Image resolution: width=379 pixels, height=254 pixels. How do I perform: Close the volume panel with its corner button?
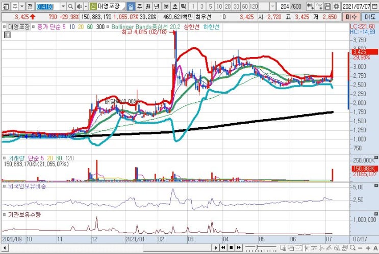click(376, 157)
